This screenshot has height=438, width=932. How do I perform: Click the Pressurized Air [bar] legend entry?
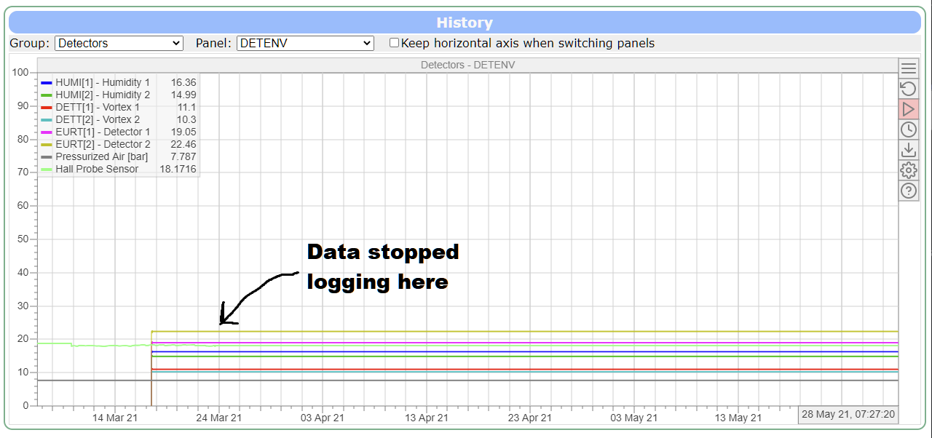click(x=119, y=156)
